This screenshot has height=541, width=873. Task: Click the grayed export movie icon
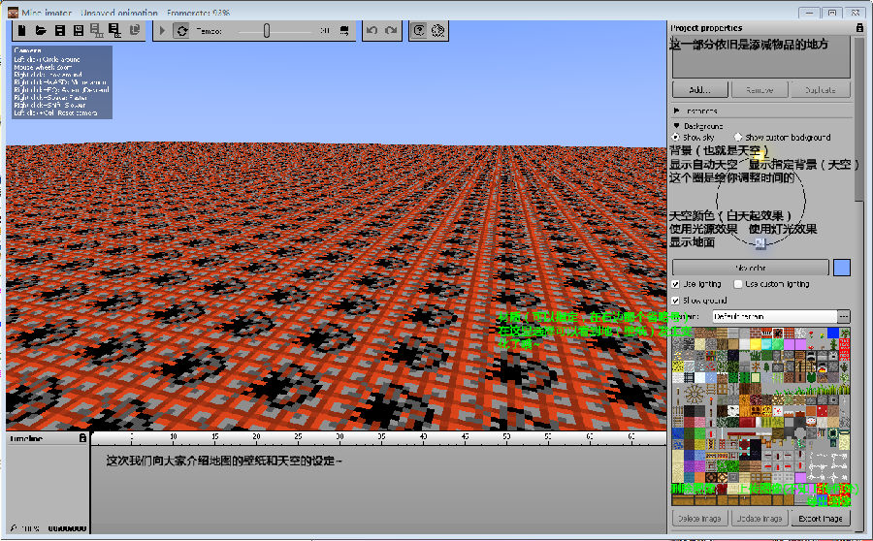click(96, 31)
